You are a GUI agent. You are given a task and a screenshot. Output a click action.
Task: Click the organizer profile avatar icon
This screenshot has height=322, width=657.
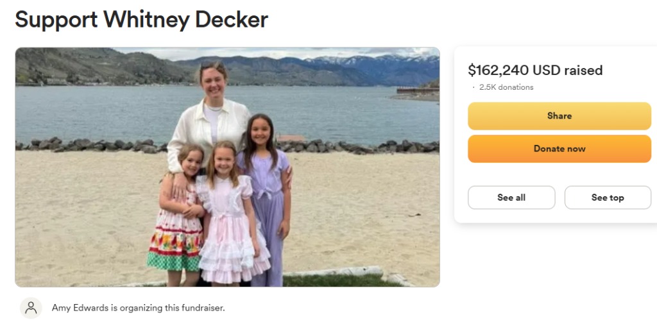31,308
